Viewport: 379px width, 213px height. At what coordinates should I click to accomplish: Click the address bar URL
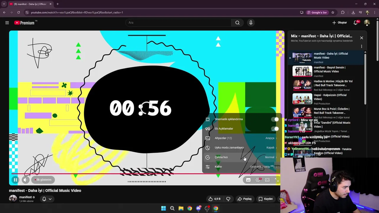coord(77,12)
